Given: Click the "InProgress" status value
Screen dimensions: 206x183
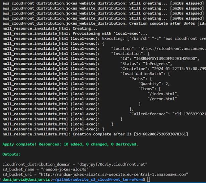Looking at the screenshot, I should click(158, 64).
